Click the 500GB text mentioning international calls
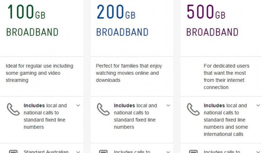Viewport: 262px width, 153px height. [x=226, y=130]
